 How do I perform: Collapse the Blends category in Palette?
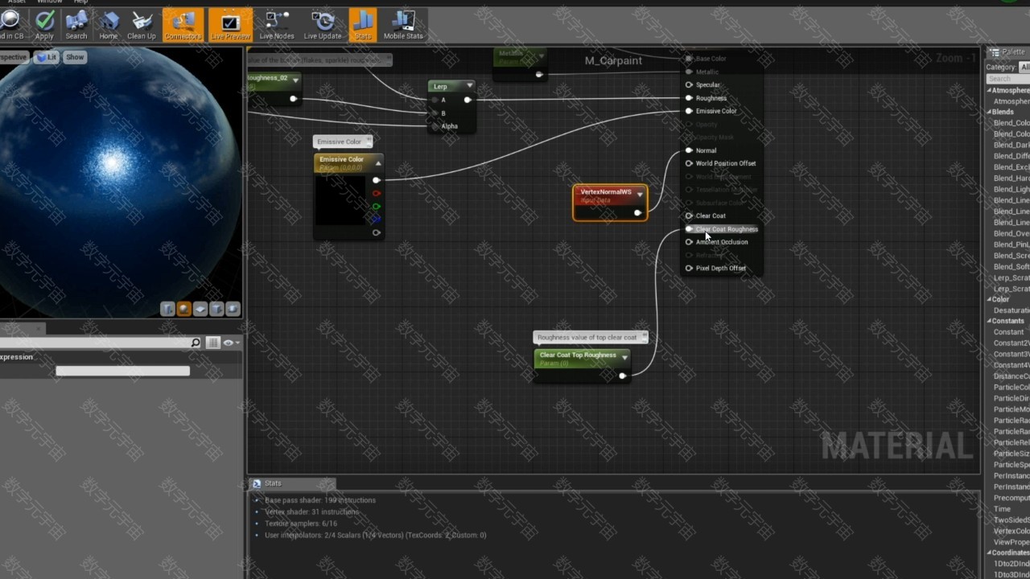[x=990, y=112]
